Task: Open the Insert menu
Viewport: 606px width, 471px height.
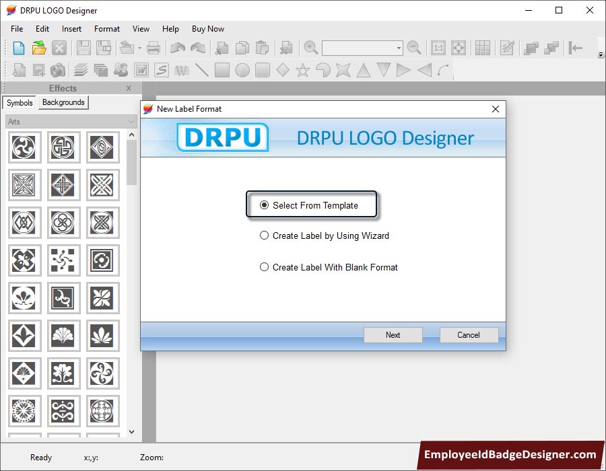Action: click(71, 29)
